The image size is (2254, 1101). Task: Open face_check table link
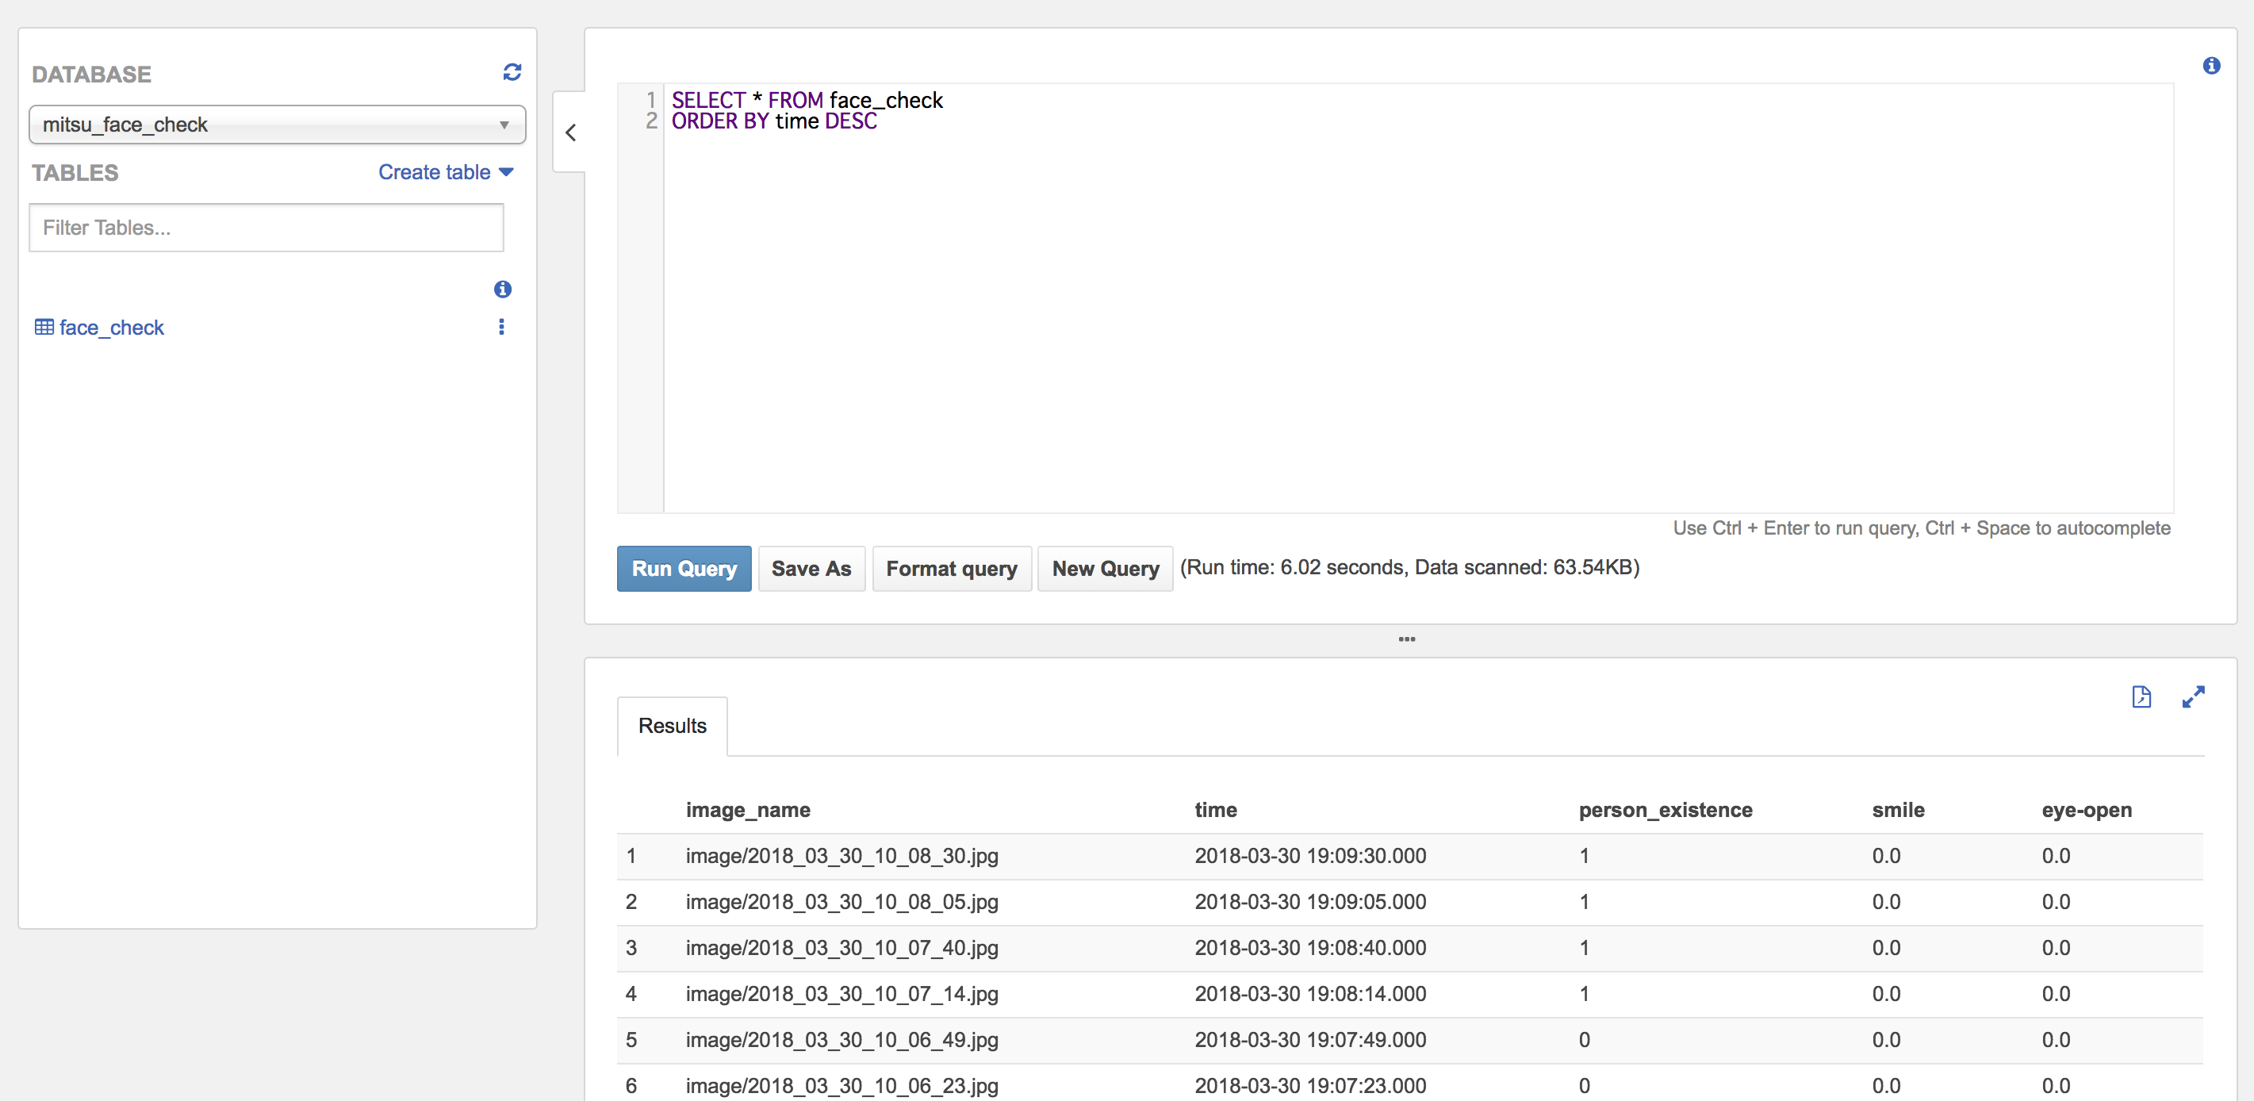[111, 328]
